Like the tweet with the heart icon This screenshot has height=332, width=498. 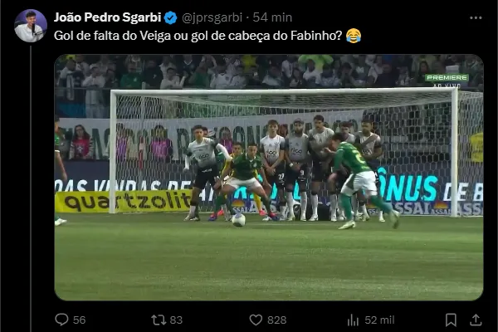tap(256, 320)
